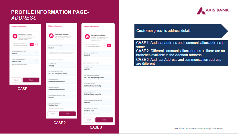Open the Permanent Residence Type dropdown in CASE 3
The width and height of the screenshot is (238, 134).
click(x=98, y=54)
